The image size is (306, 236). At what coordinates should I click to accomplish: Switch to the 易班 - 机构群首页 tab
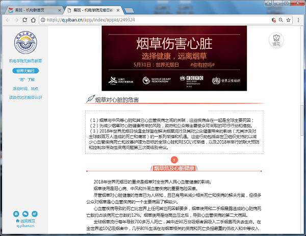[32, 9]
